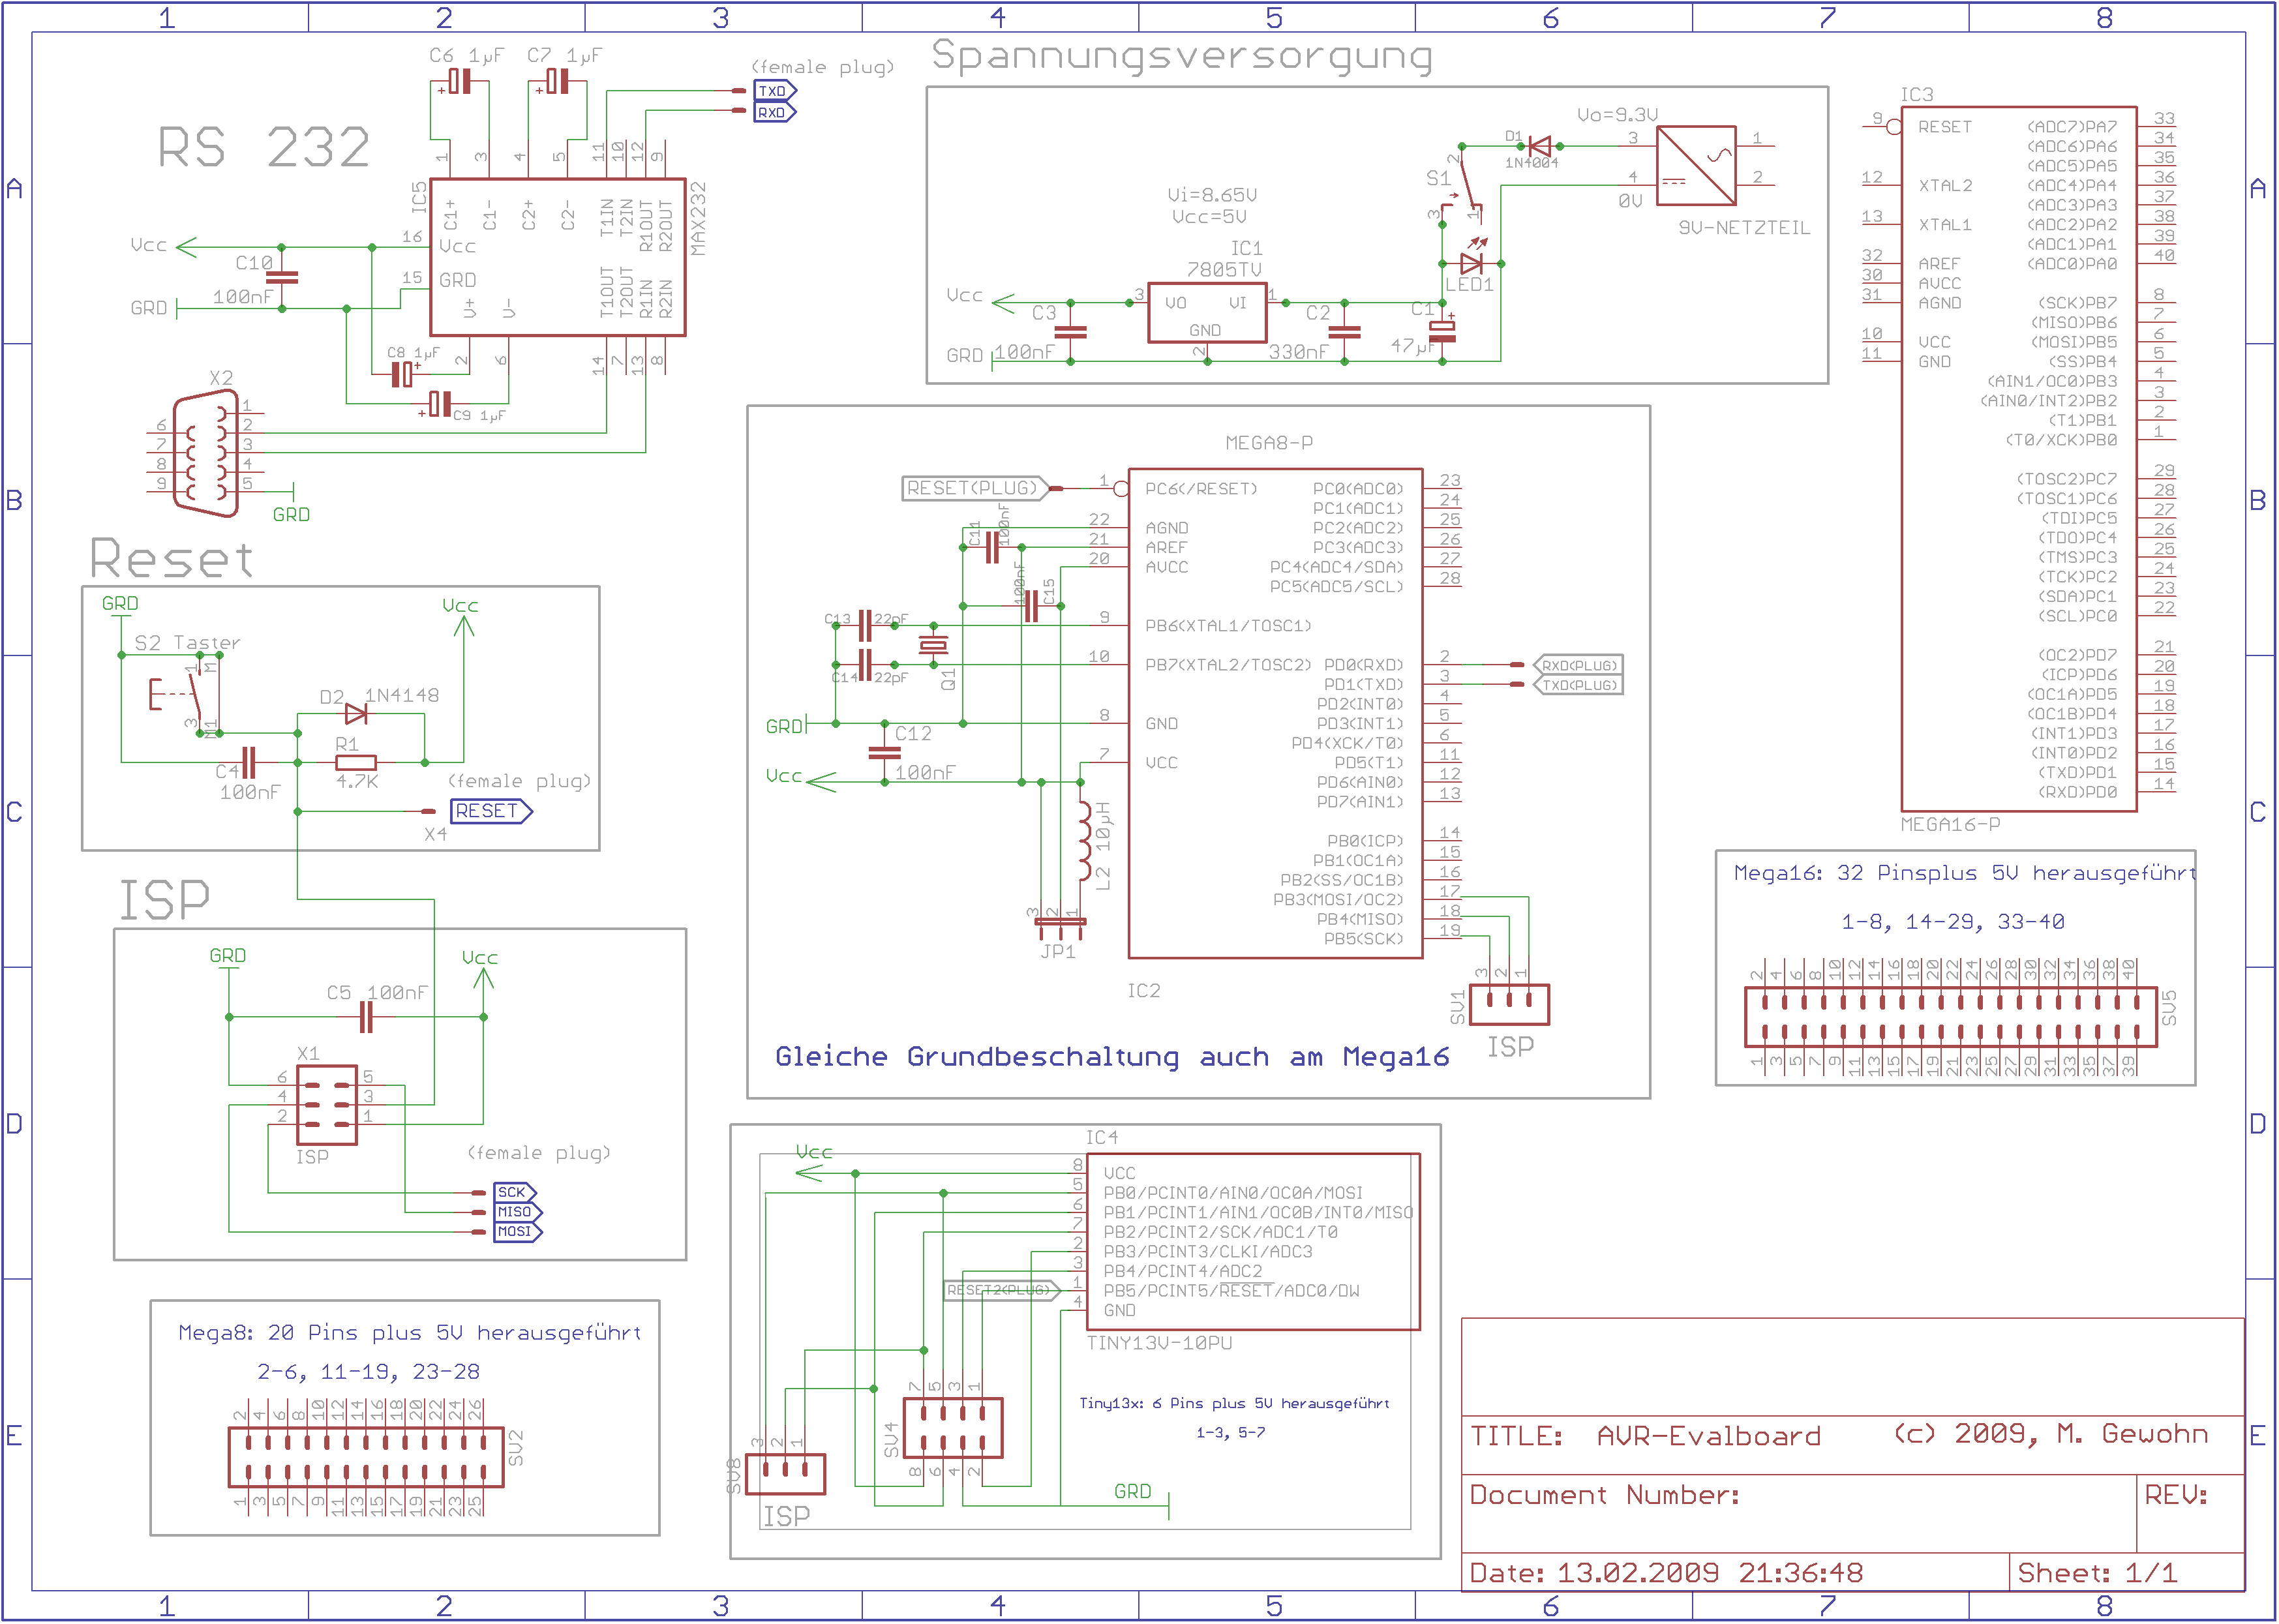Click the Q1 crystal symbol

[x=933, y=646]
